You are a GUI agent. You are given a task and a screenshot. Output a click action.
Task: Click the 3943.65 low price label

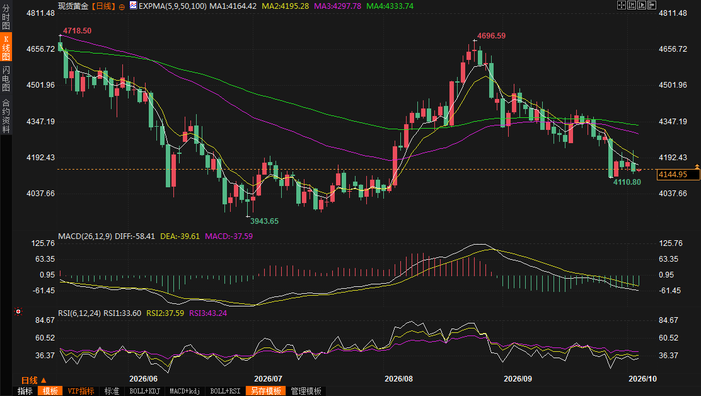(264, 221)
